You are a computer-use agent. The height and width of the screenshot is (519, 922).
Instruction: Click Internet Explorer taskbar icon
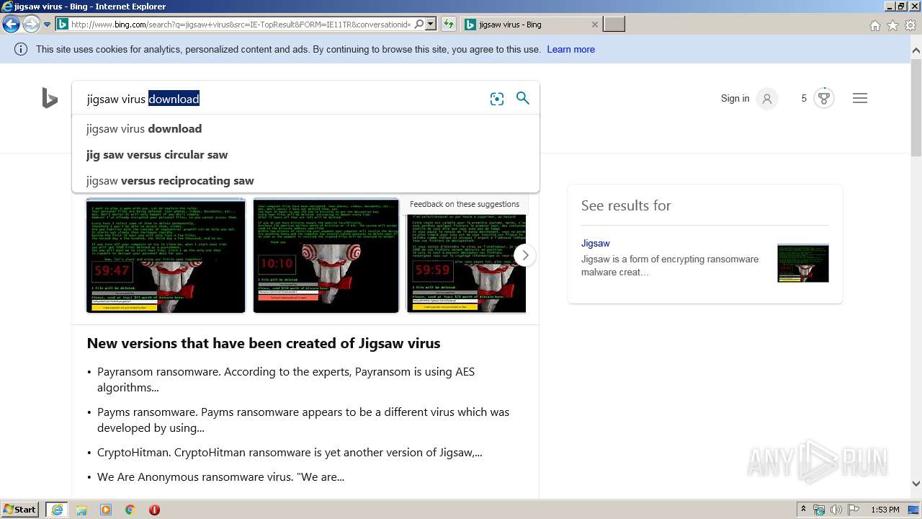click(x=56, y=510)
